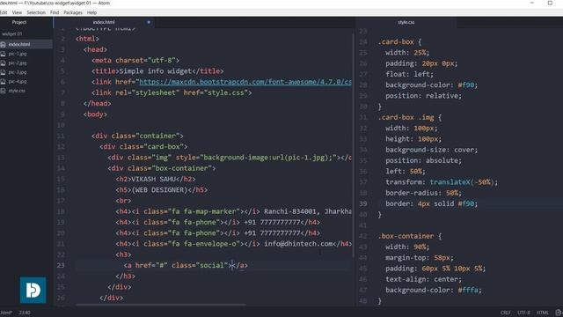Click the index.html file icon in tree
Screen dimensions: 563x317
pyautogui.click(x=4, y=45)
